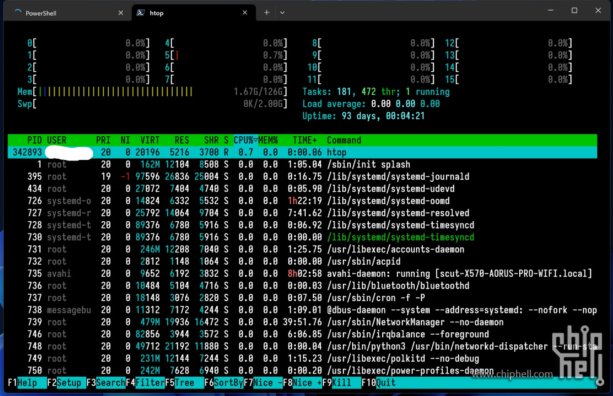Image resolution: width=613 pixels, height=396 pixels.
Task: Activate F3 Search in htop
Action: [106, 383]
